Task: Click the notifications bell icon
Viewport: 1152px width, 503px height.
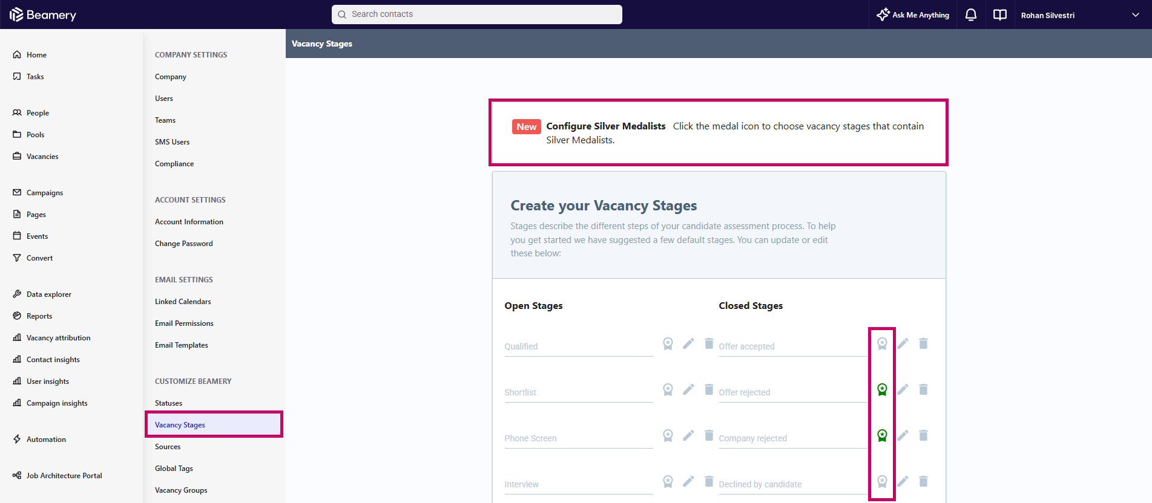Action: 971,15
